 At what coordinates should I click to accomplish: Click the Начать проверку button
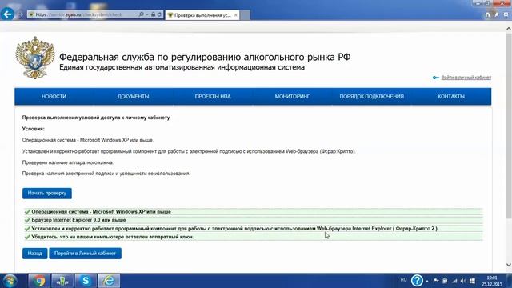click(47, 194)
